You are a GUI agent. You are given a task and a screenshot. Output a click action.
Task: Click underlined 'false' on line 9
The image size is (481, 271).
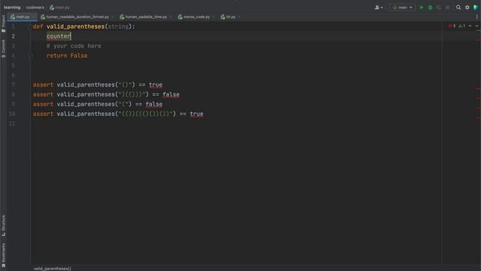154,104
